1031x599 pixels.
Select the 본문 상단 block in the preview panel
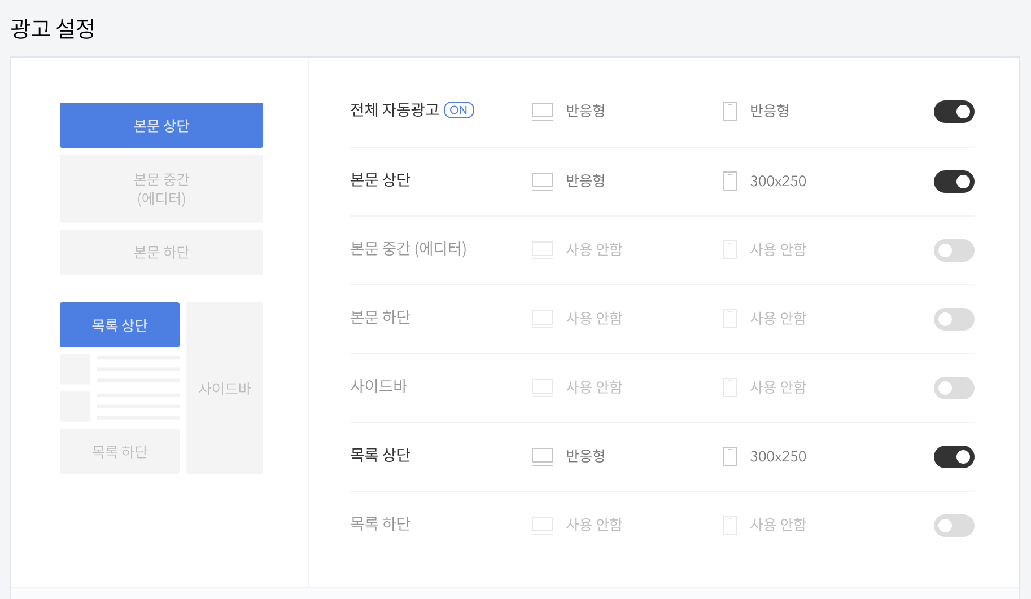point(161,125)
